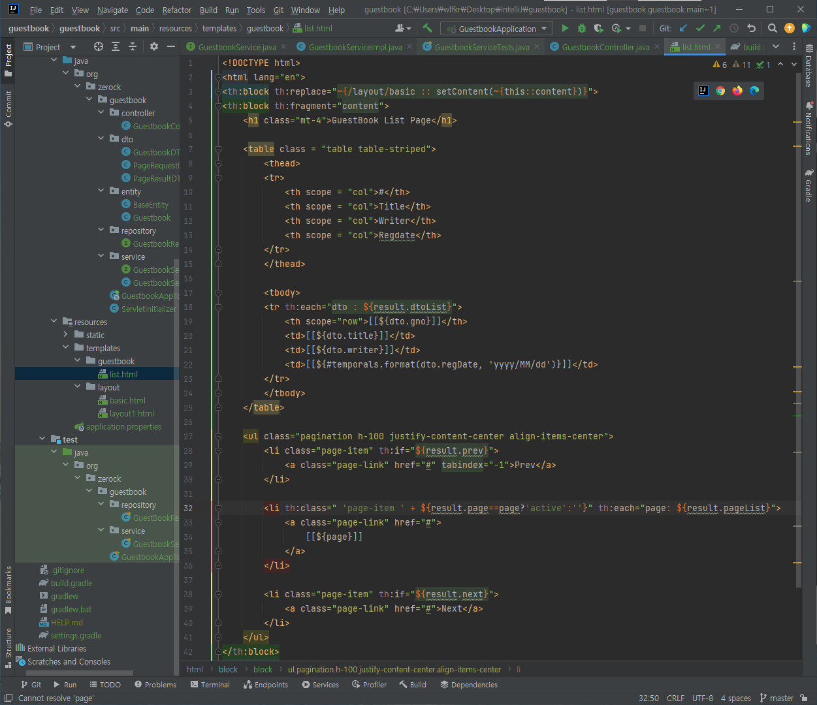The width and height of the screenshot is (817, 705).
Task: Open the Project view type dropdown
Action: (50, 47)
